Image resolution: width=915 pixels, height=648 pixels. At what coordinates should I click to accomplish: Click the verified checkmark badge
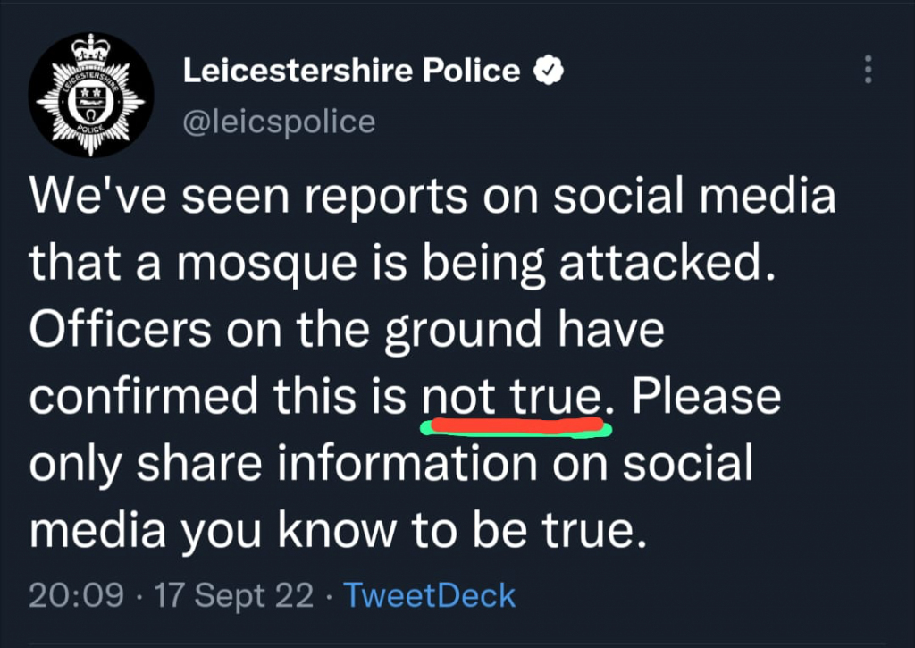point(547,71)
